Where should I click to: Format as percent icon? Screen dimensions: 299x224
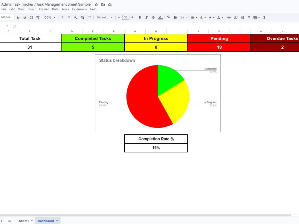(x=69, y=17)
